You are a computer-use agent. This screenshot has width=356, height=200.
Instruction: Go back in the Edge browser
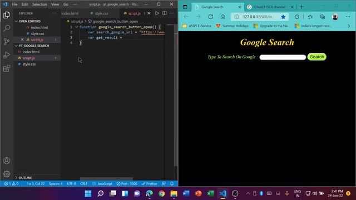(186, 17)
